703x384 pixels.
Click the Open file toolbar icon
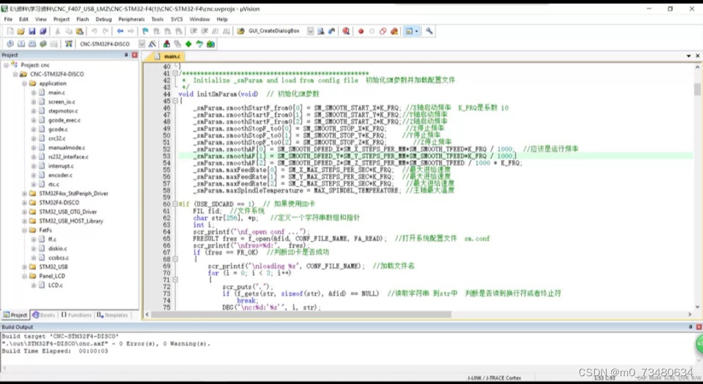21,31
